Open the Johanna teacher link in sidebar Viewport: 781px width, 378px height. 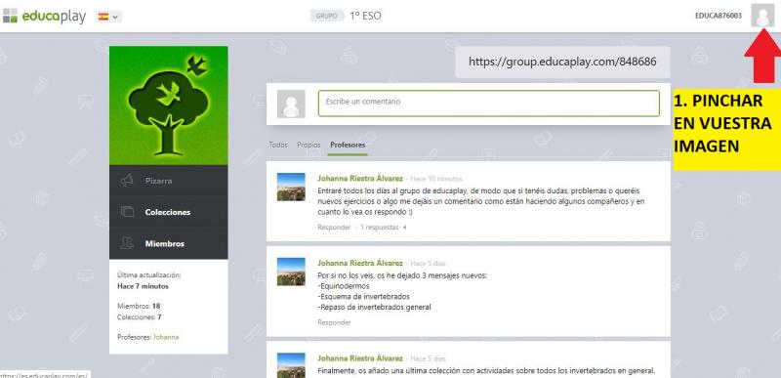[166, 337]
